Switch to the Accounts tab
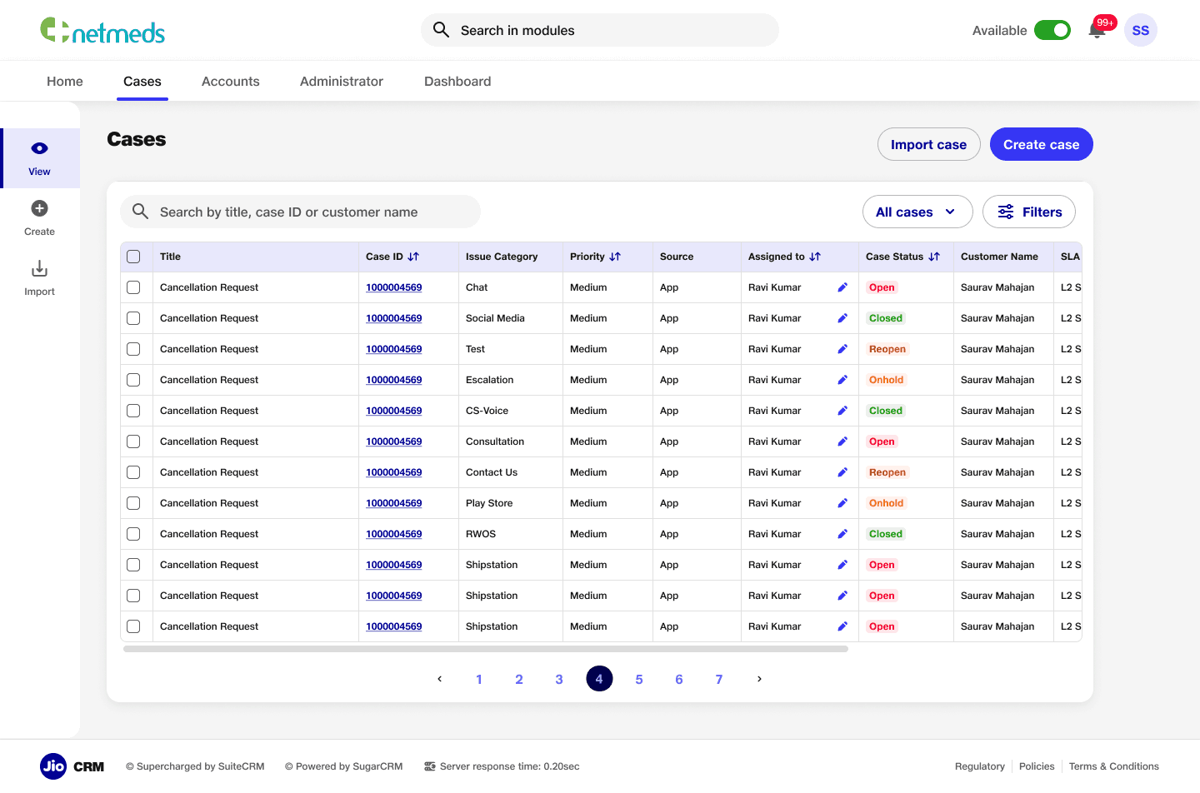Screen dimensions: 1200x793 coord(231,81)
